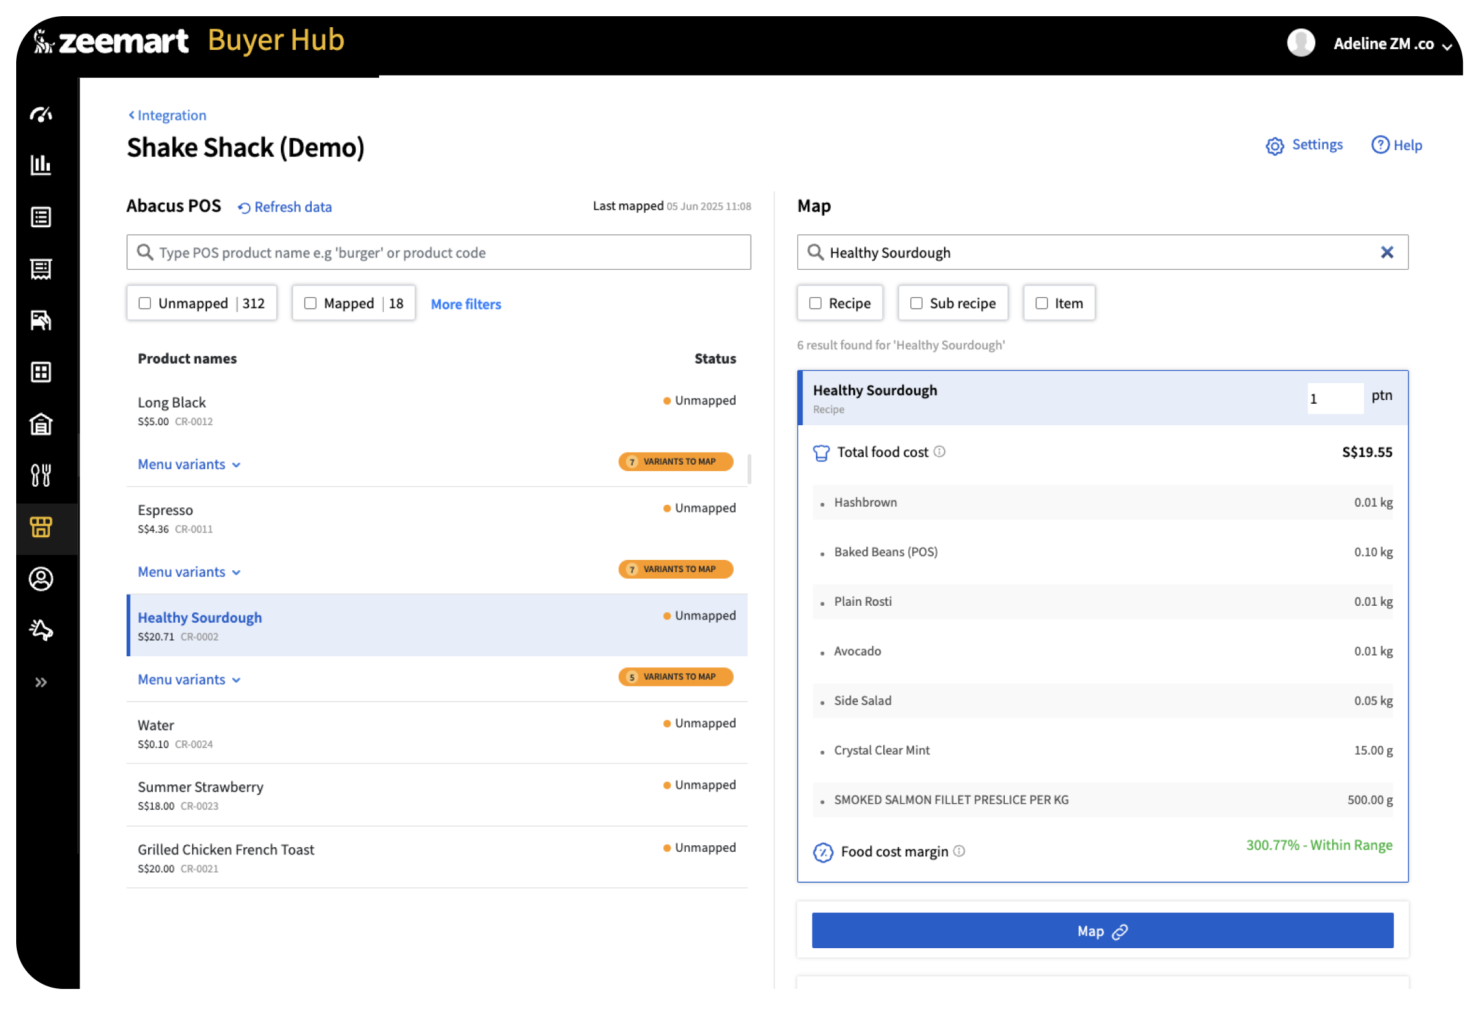Click Refresh data link
1483x1009 pixels.
click(x=285, y=207)
